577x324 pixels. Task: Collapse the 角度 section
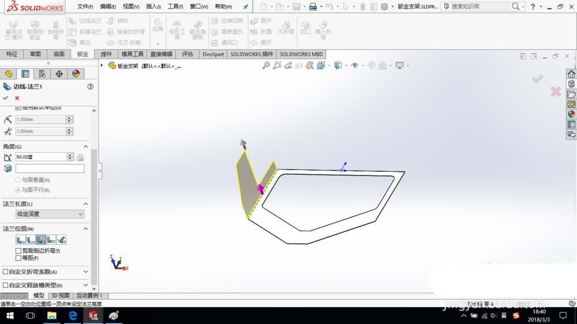[86, 146]
